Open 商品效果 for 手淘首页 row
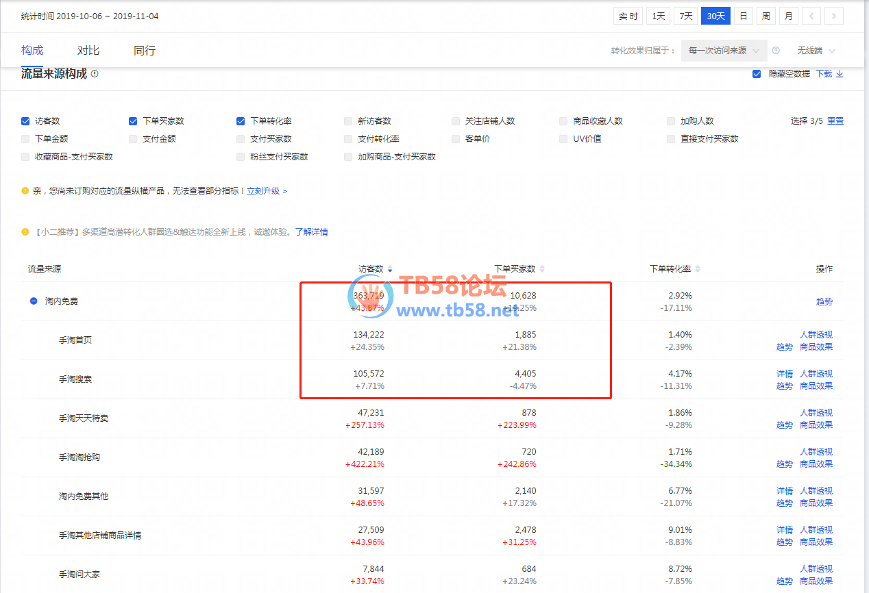Screen dimensions: 869x593 (816, 347)
